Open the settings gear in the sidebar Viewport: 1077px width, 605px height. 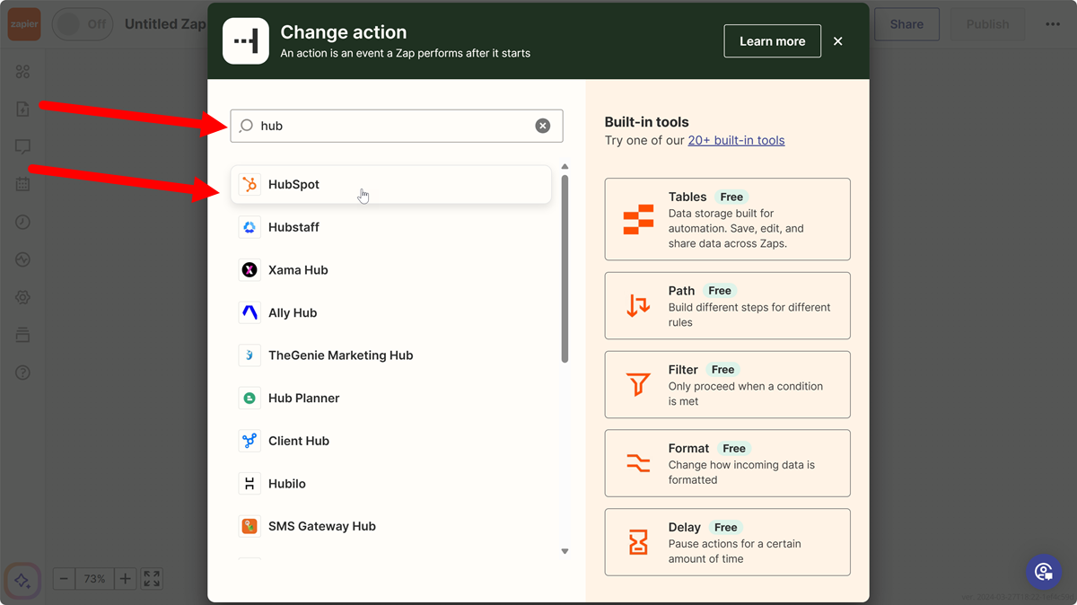pyautogui.click(x=22, y=297)
